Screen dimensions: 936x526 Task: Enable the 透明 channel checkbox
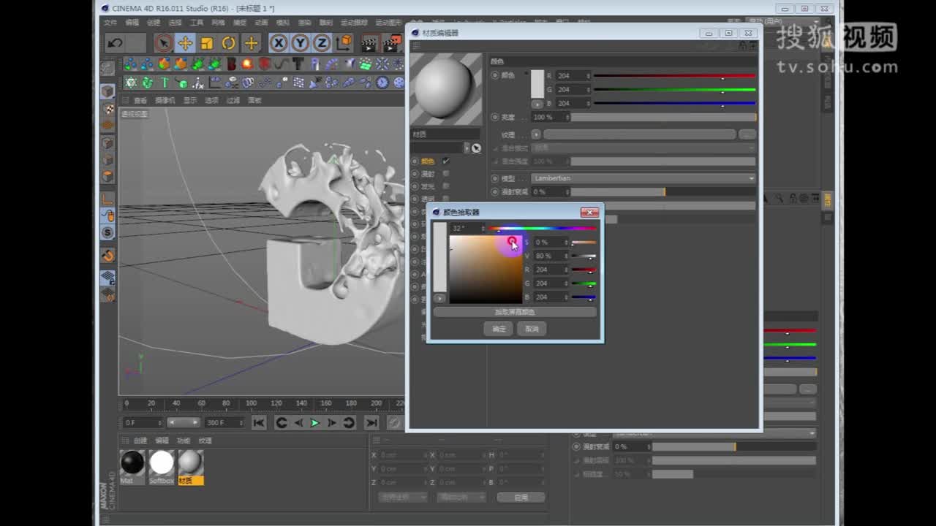point(444,198)
